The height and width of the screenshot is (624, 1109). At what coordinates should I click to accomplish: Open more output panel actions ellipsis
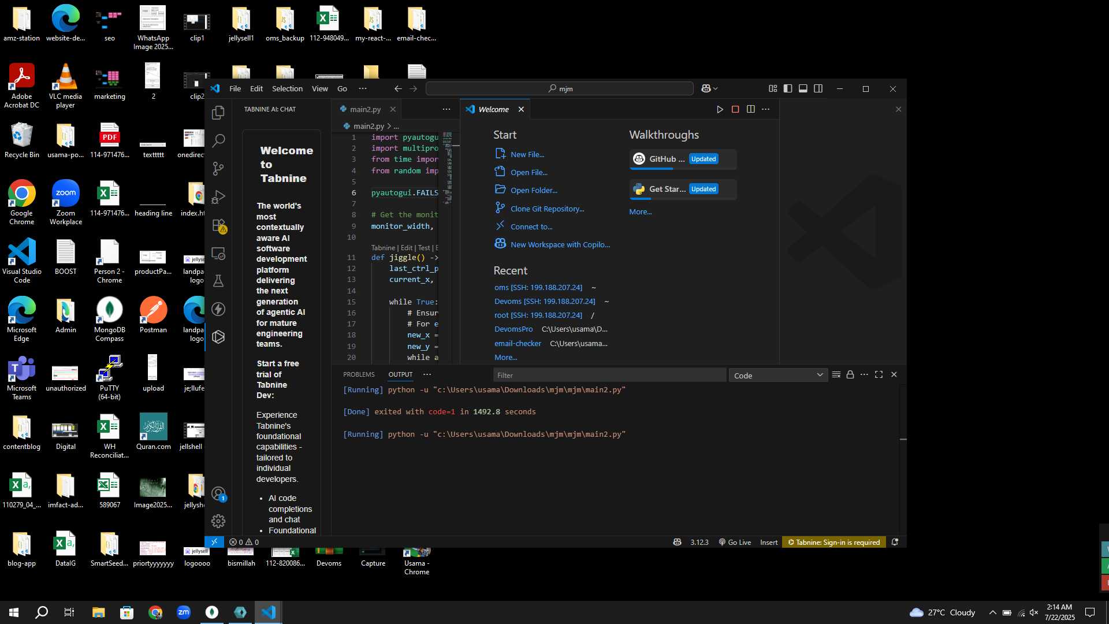coord(864,374)
